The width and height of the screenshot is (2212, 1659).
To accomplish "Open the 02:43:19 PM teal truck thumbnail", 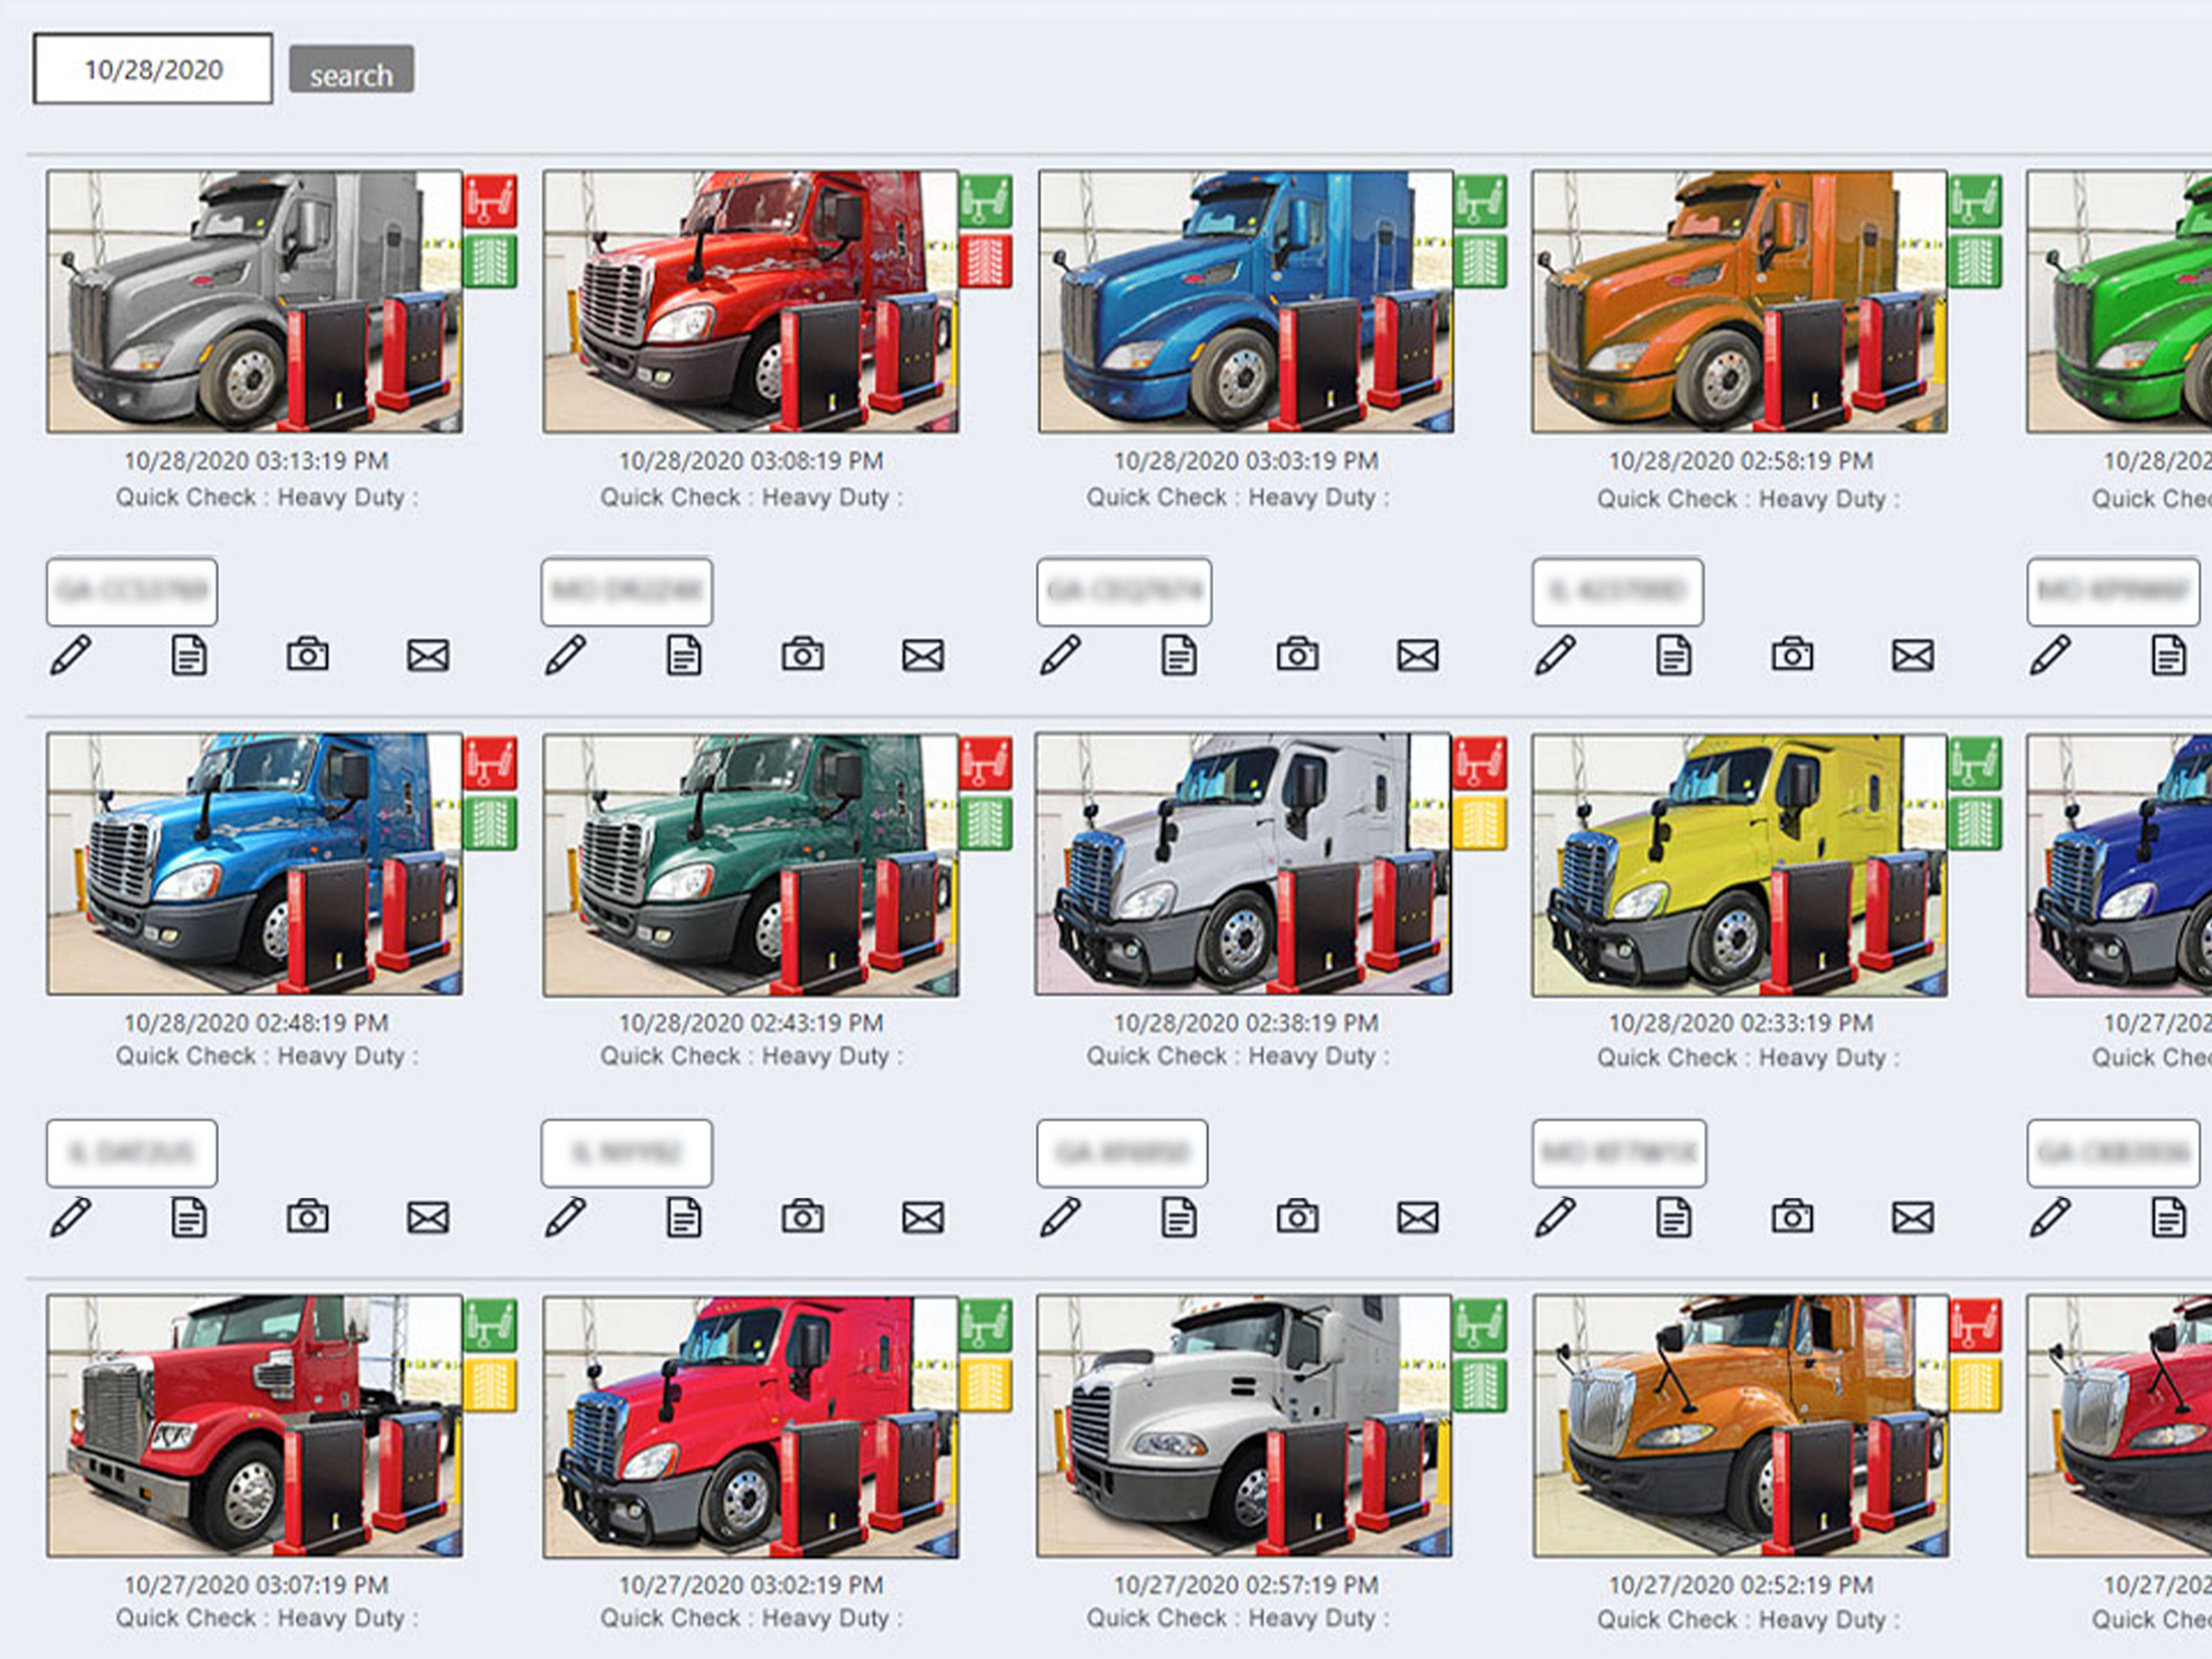I will (750, 864).
